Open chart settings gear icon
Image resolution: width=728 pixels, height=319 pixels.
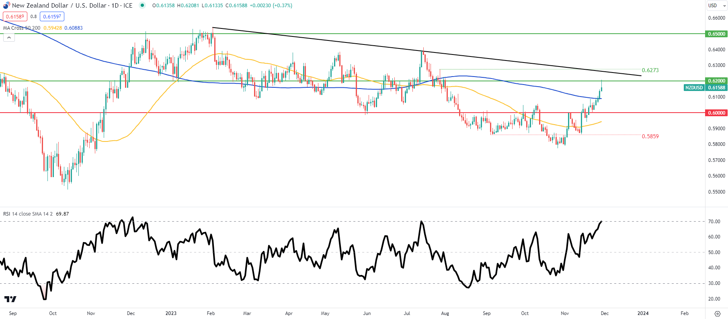pos(717,313)
